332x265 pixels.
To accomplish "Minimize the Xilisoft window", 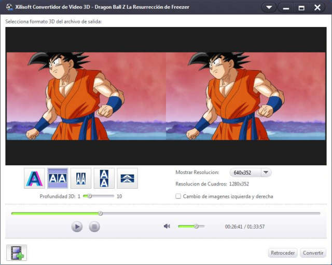I will tap(286, 8).
